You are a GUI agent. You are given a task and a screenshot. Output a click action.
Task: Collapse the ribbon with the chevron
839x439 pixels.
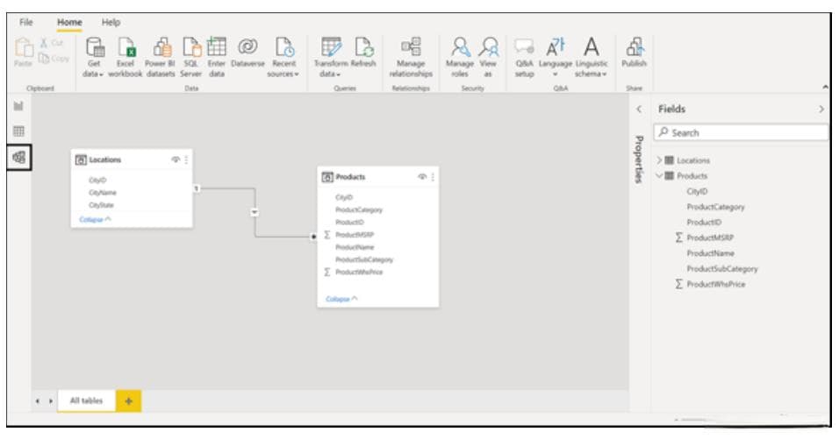(826, 87)
